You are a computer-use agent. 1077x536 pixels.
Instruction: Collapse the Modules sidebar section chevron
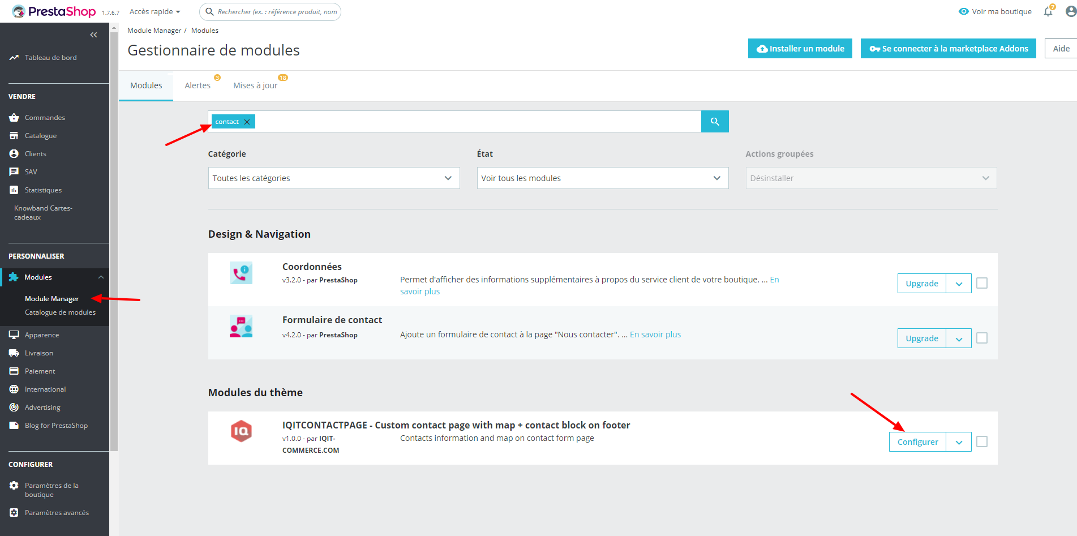[101, 277]
